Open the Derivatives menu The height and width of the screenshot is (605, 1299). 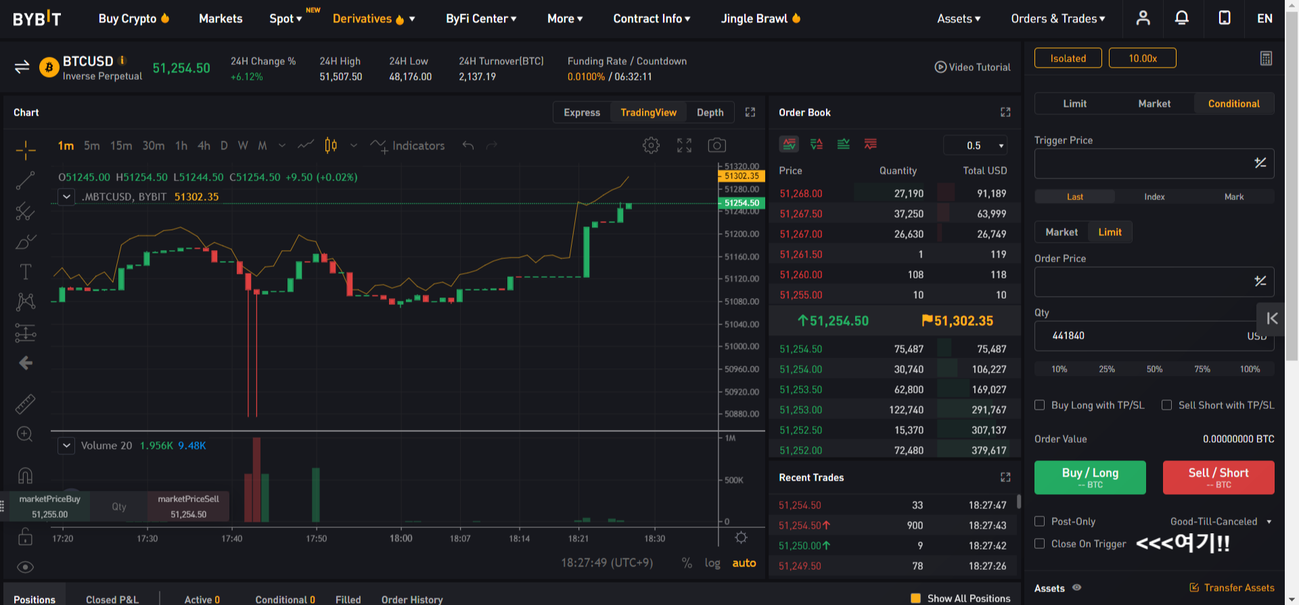click(373, 18)
